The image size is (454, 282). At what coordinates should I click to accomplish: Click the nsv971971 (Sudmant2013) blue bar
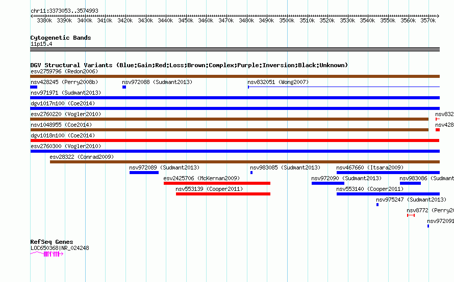click(x=235, y=98)
